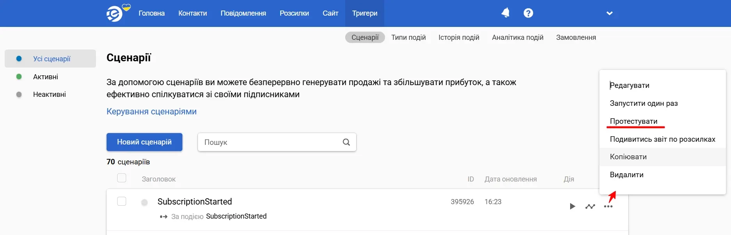Run the SubscriptionStarted scenario with play icon
Screen dimensions: 731x235
[x=572, y=206]
